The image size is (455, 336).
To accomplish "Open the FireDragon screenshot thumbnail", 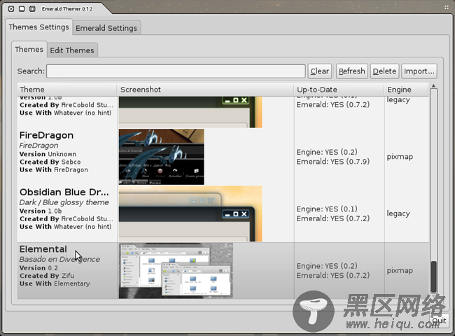I will 161,157.
